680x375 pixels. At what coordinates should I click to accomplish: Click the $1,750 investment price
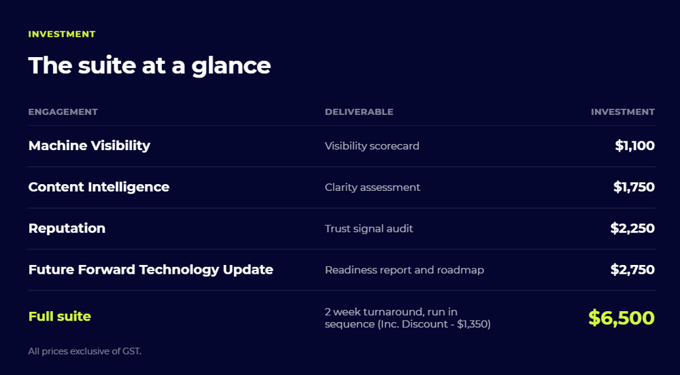coord(634,187)
